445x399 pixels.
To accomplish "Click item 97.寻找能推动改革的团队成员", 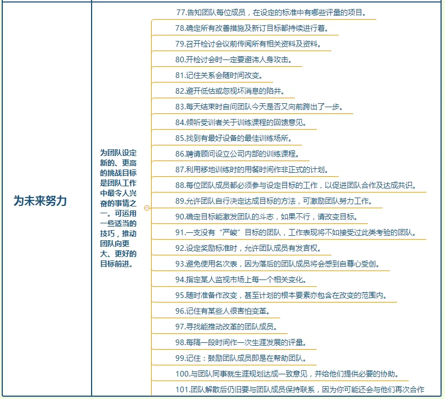I will tap(226, 327).
